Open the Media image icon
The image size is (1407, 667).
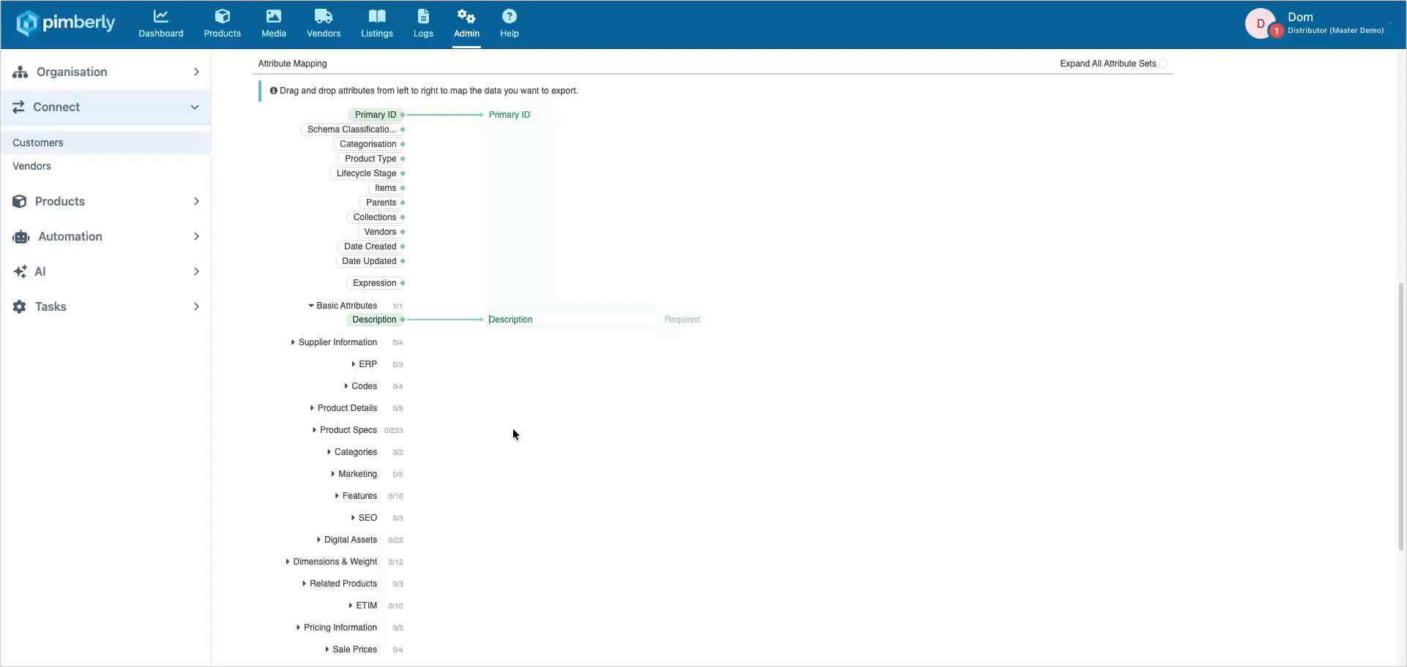click(x=273, y=16)
